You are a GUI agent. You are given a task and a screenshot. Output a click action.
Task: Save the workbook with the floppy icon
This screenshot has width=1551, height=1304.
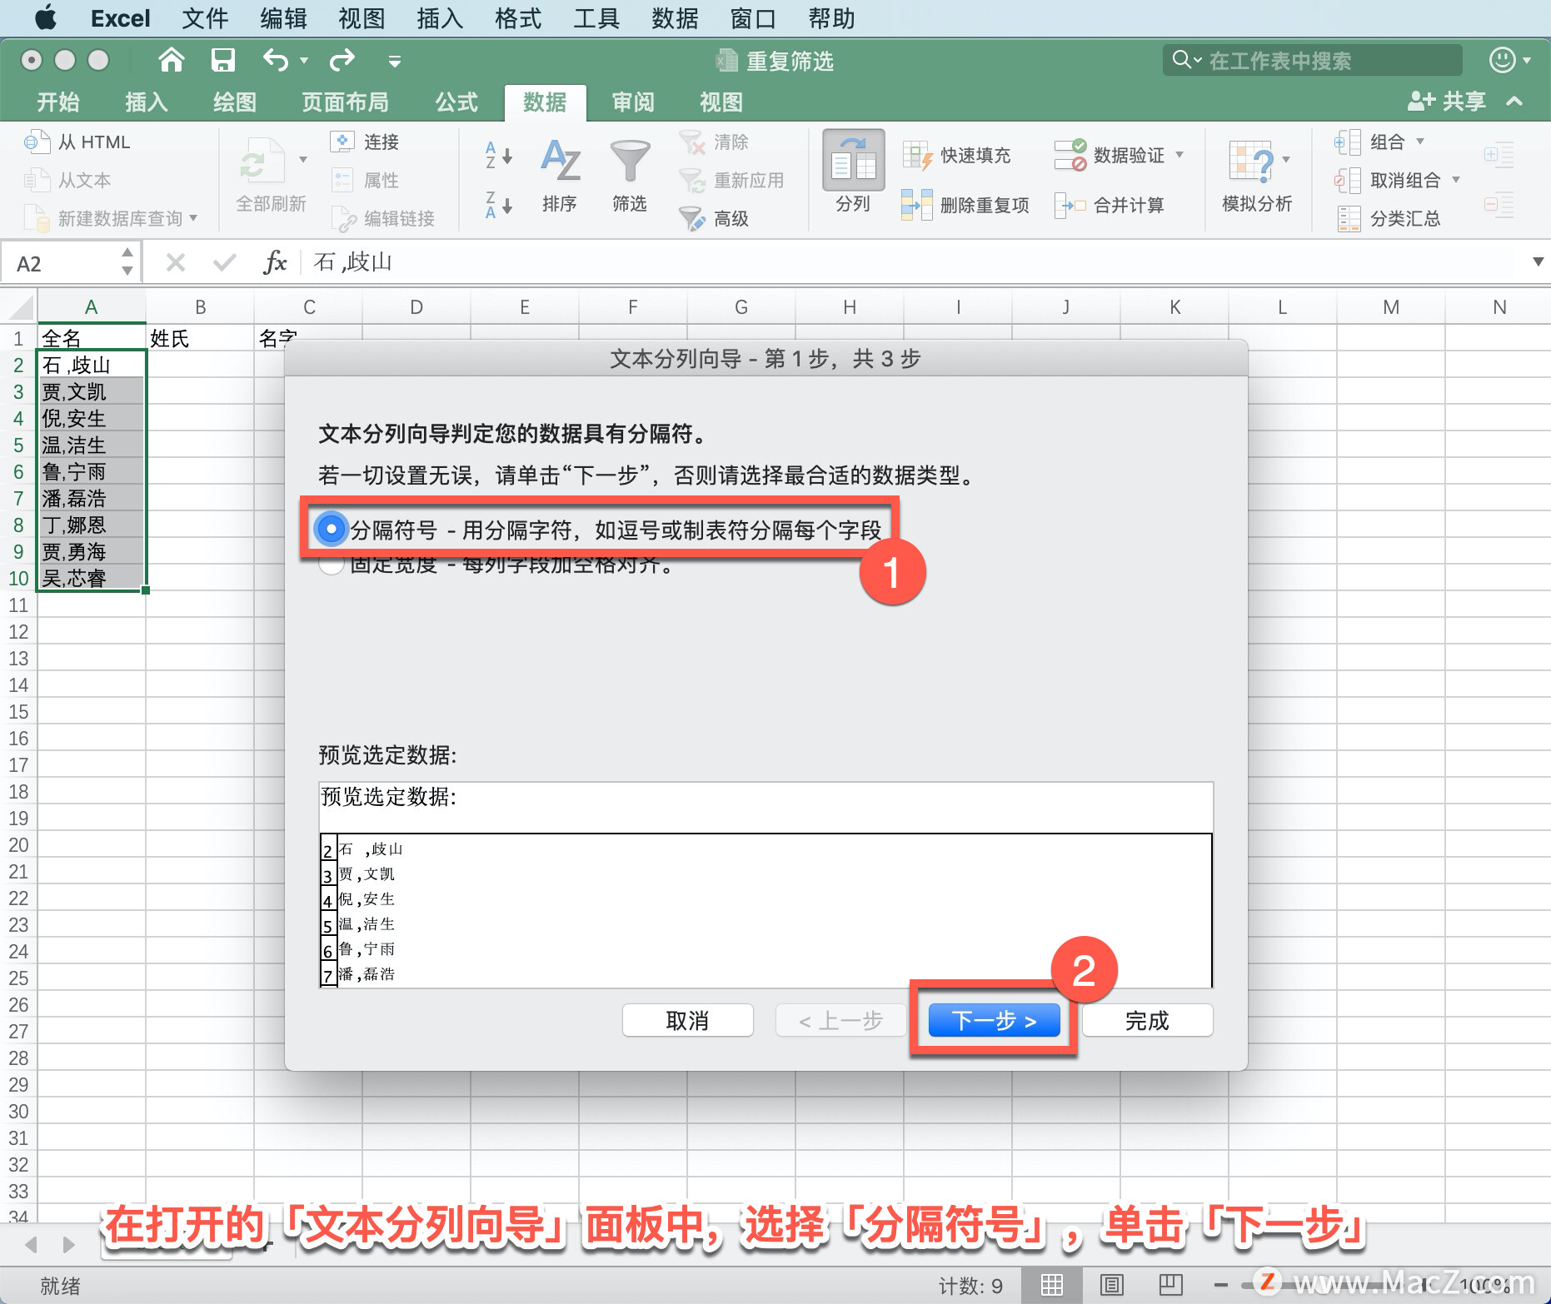click(223, 60)
